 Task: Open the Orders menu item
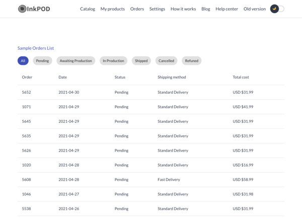click(x=137, y=9)
